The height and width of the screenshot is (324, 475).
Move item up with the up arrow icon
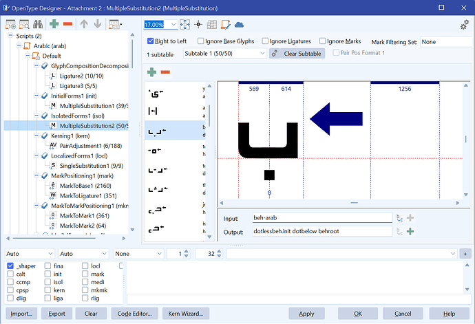pos(84,24)
